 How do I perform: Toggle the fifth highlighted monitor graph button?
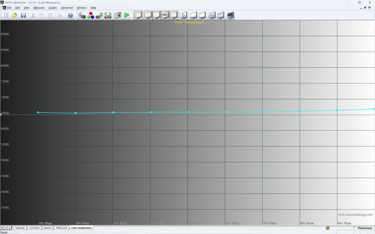click(174, 15)
